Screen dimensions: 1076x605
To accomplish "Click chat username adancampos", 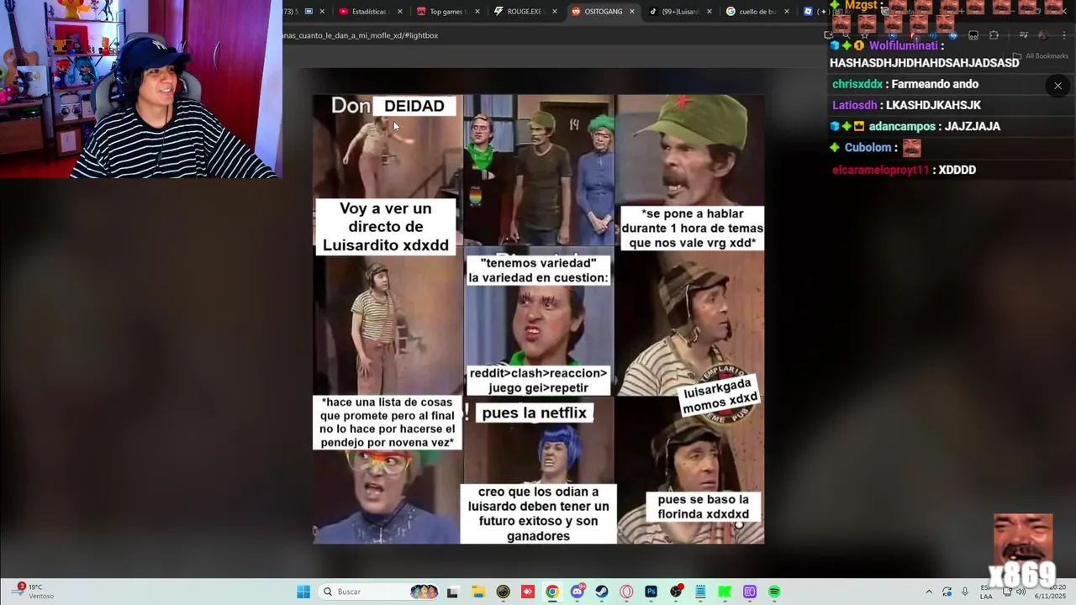I will (902, 126).
